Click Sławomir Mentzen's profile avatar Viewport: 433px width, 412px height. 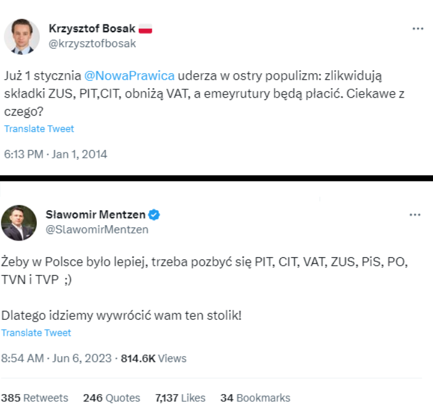[19, 223]
